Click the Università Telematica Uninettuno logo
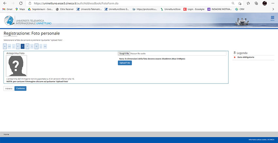 click(x=28, y=20)
